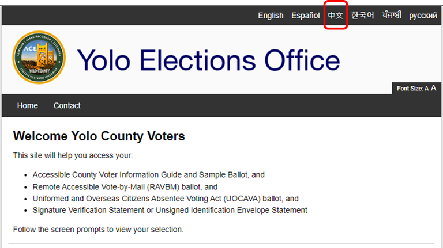Choose the 中文 language option
This screenshot has height=248, width=443.
[x=336, y=16]
